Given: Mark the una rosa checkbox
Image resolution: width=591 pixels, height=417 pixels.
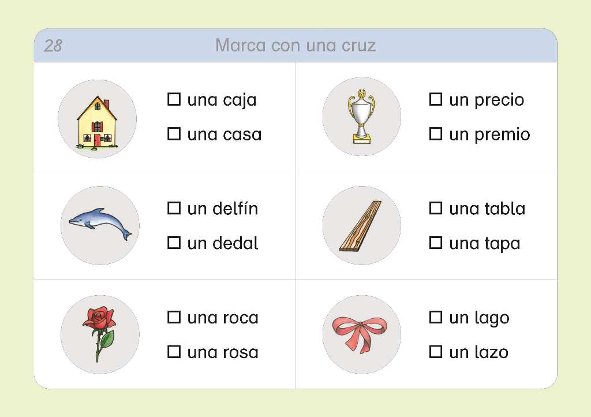Looking at the screenshot, I should (174, 351).
